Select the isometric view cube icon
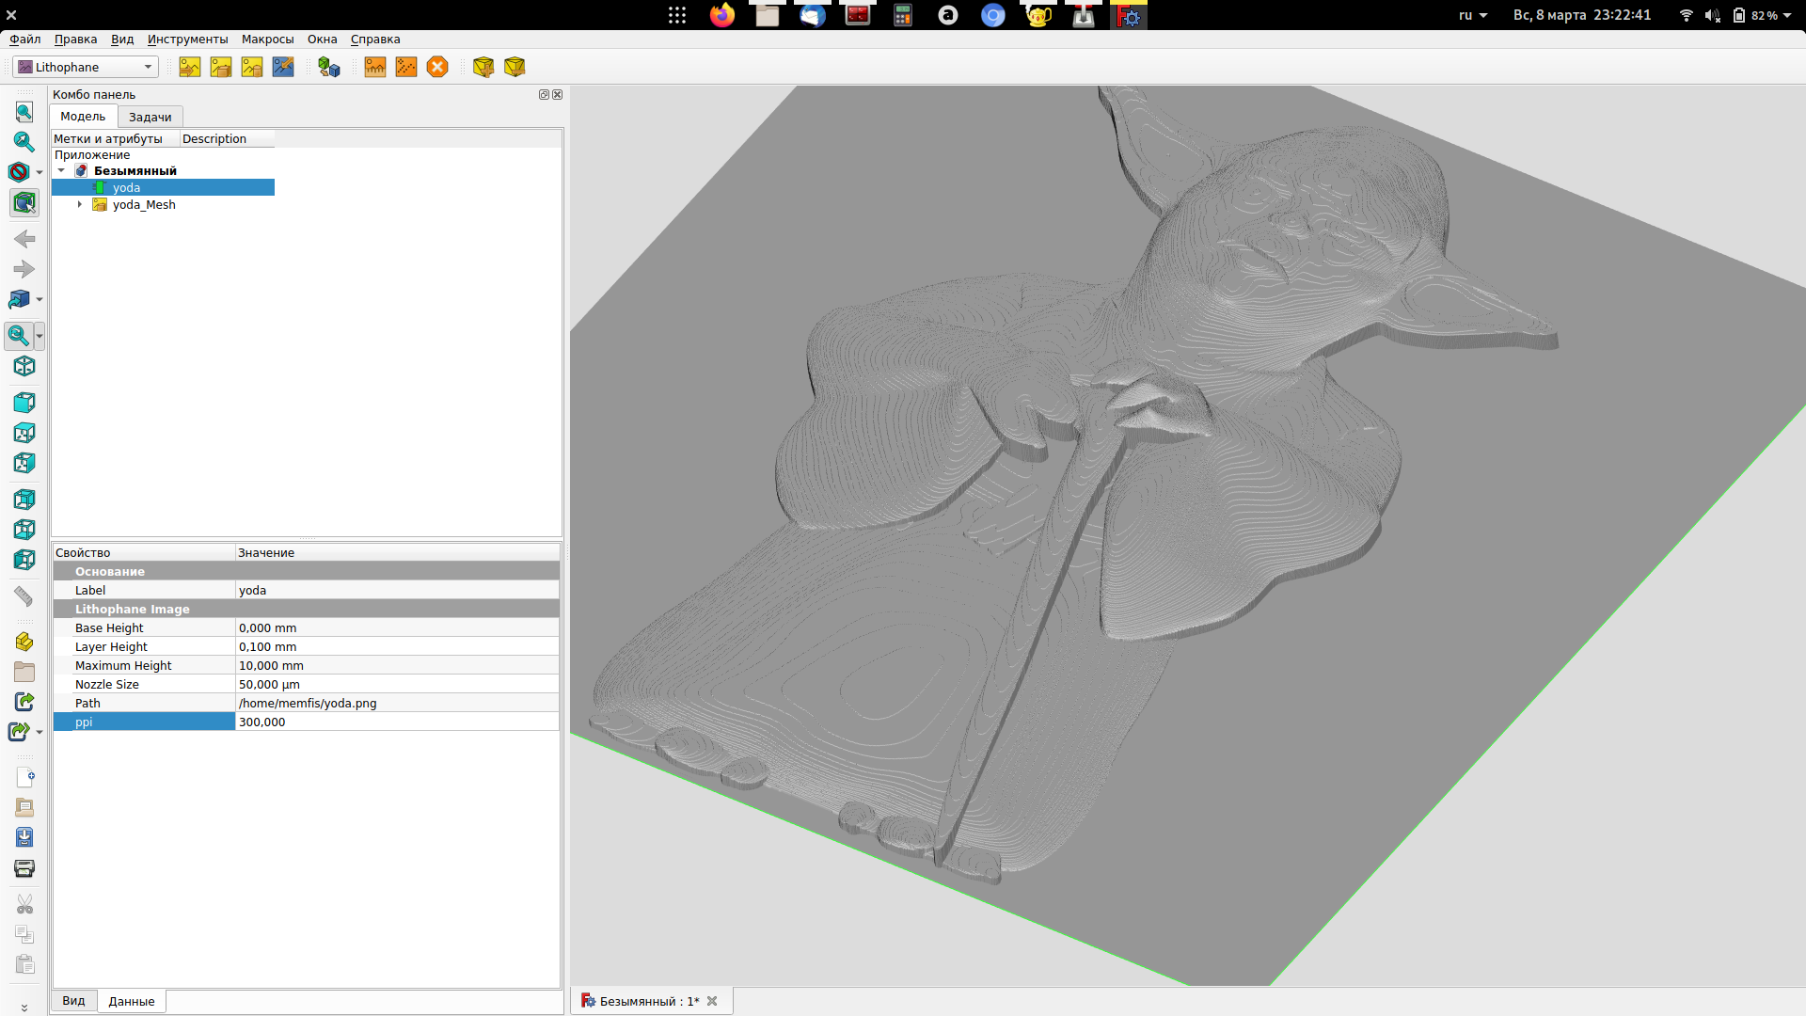 [24, 367]
